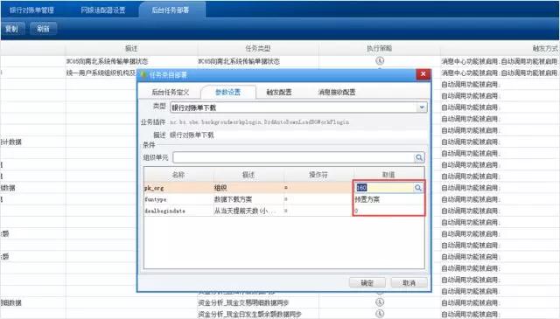Switch to 银行对账单管理 tab

click(x=31, y=10)
